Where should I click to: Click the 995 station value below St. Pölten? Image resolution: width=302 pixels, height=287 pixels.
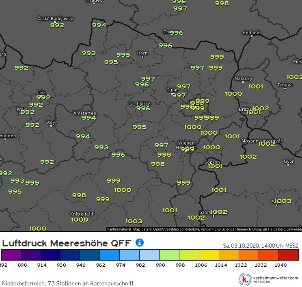pos(139,127)
